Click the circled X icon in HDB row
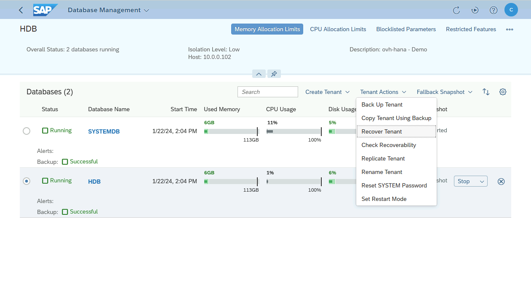This screenshot has width=531, height=286. [501, 182]
